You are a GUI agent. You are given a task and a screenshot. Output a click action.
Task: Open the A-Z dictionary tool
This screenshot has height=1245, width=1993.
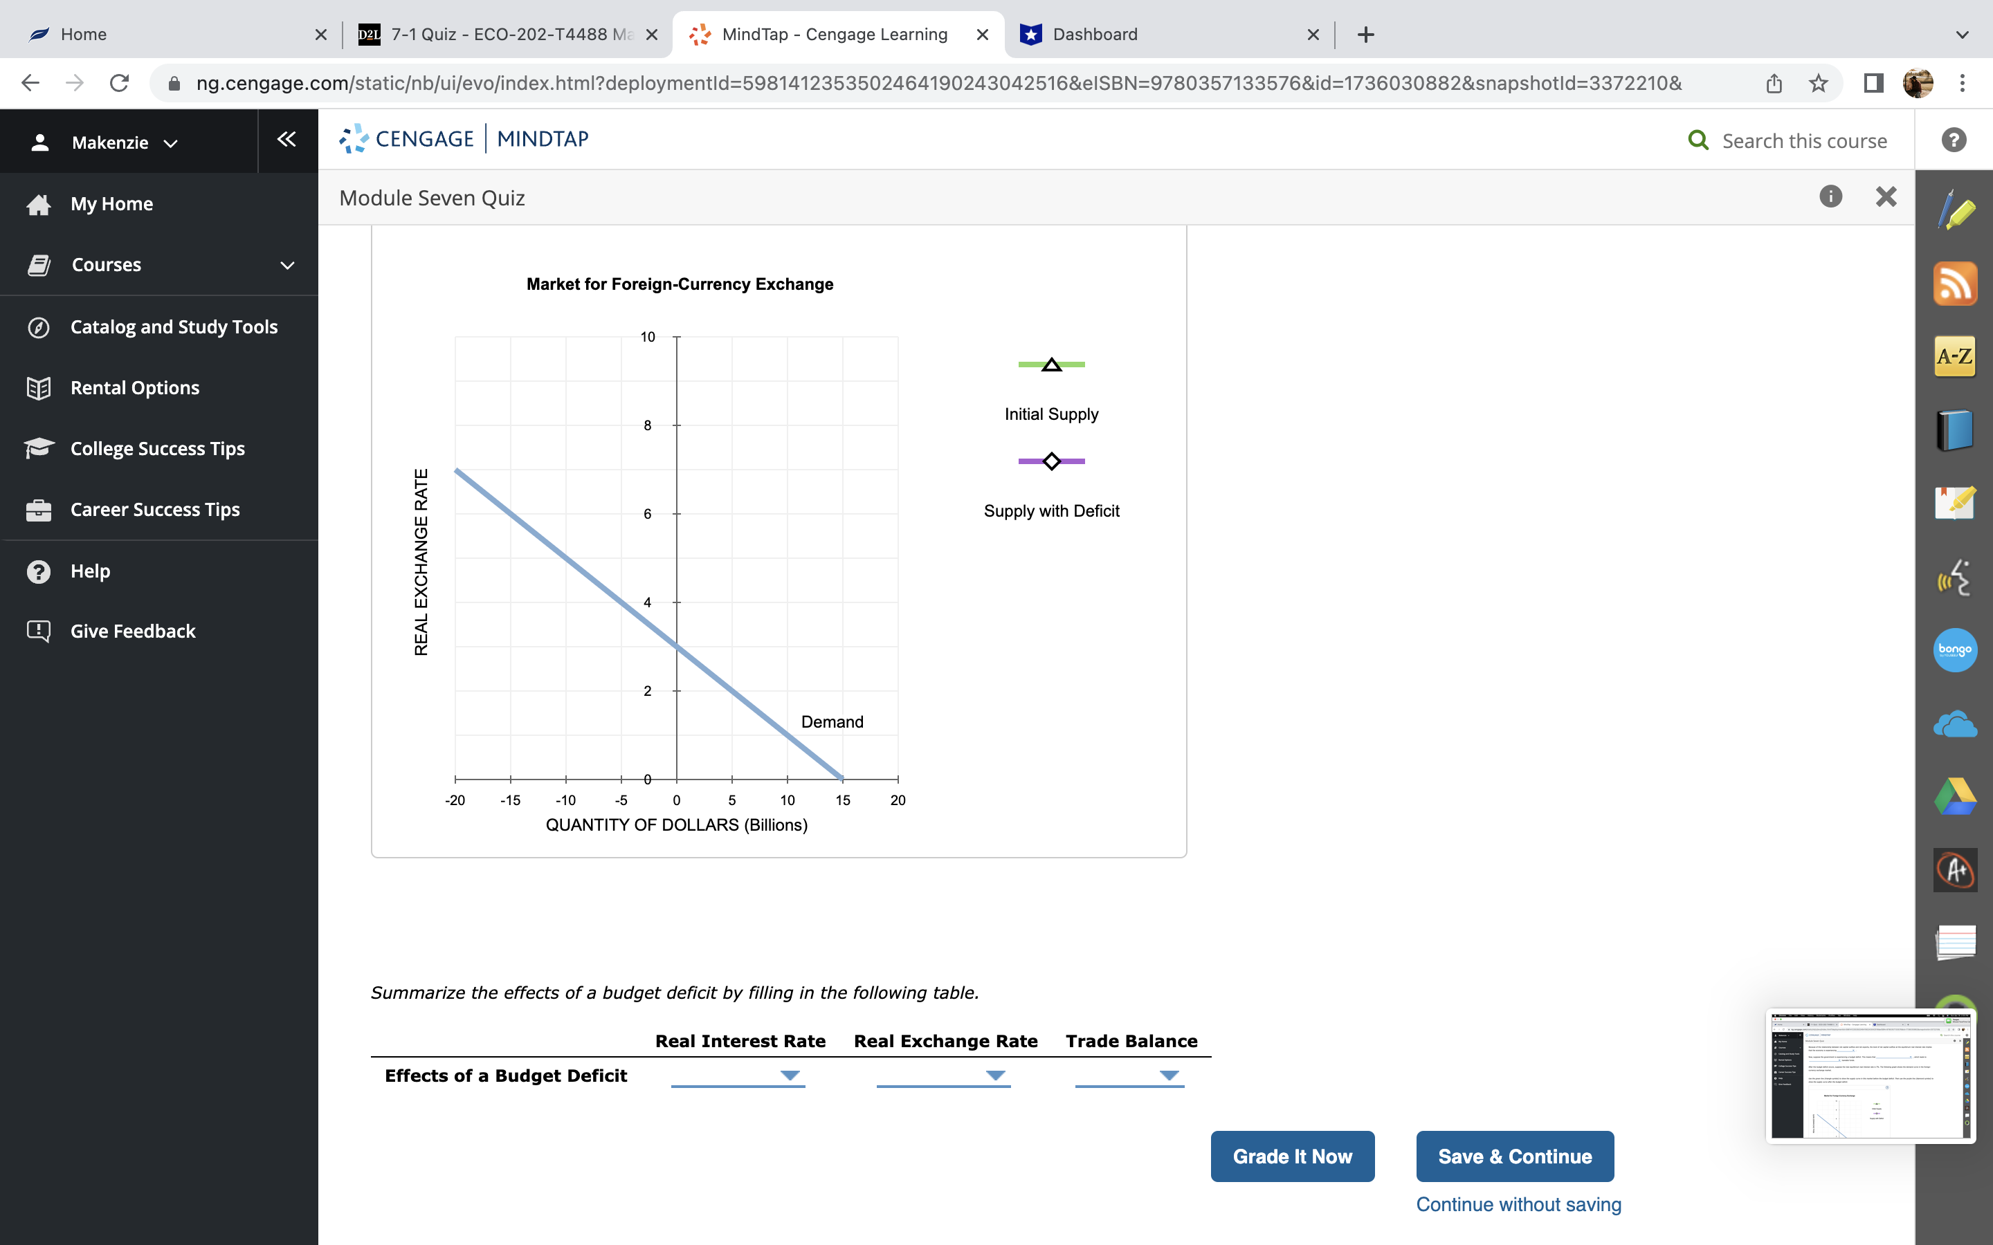coord(1956,356)
